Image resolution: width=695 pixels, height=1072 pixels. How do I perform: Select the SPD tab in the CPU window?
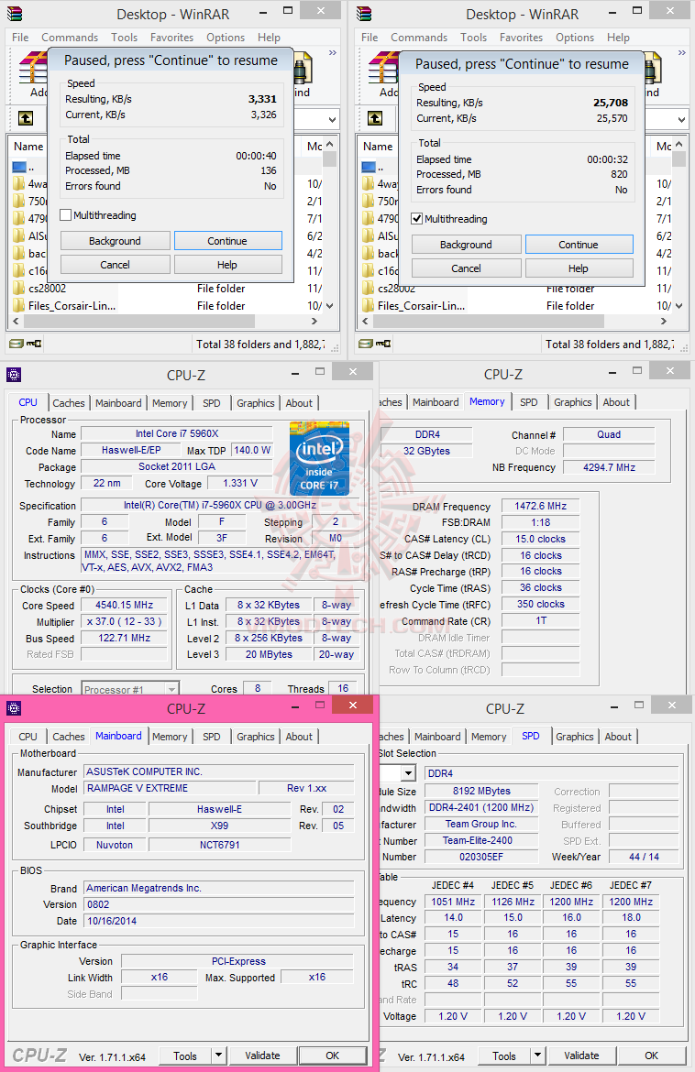coord(212,402)
